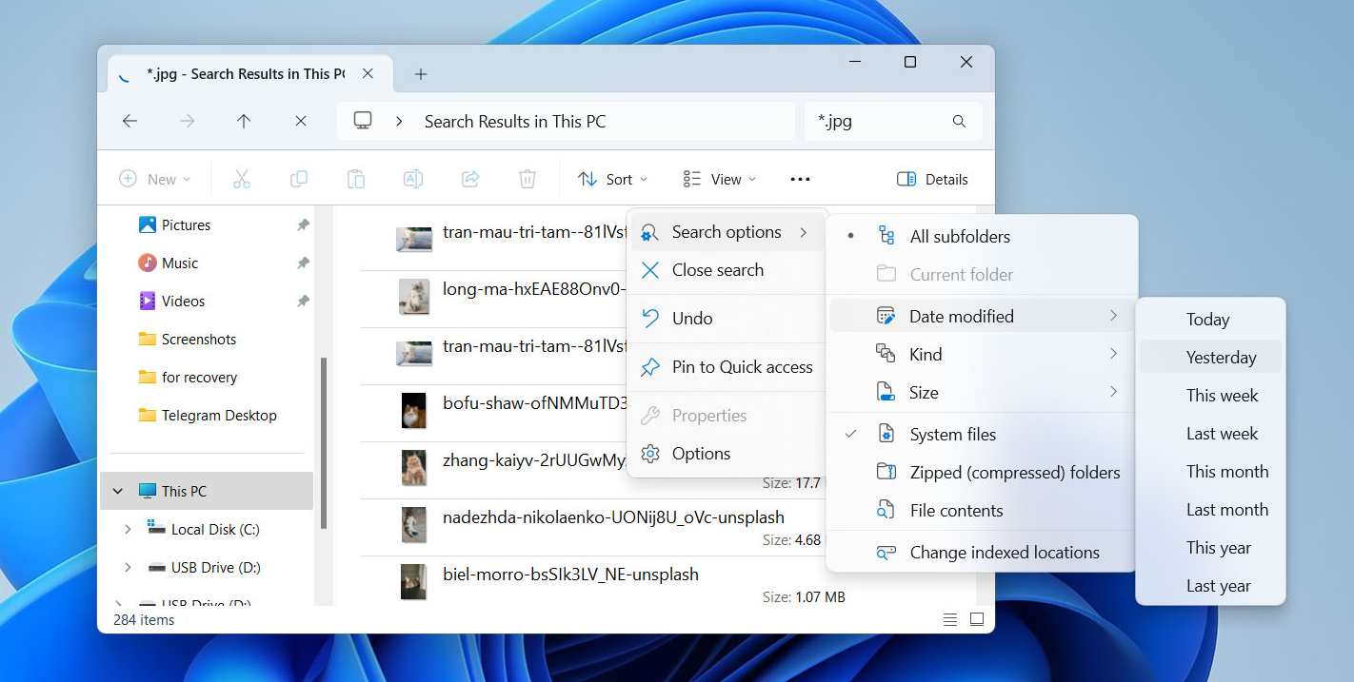Open the new tab plus button
1354x682 pixels.
click(x=421, y=74)
